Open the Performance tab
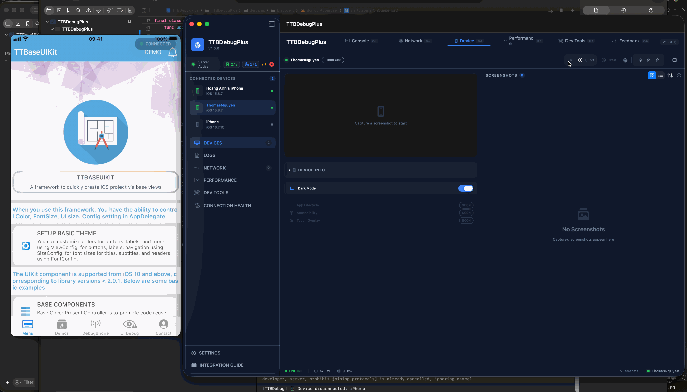 520,41
